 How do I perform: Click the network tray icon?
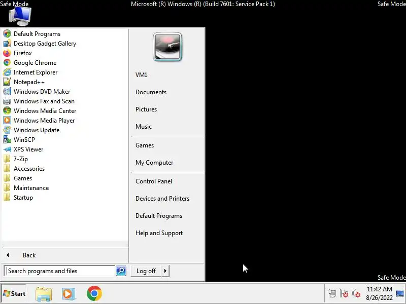tap(332, 294)
